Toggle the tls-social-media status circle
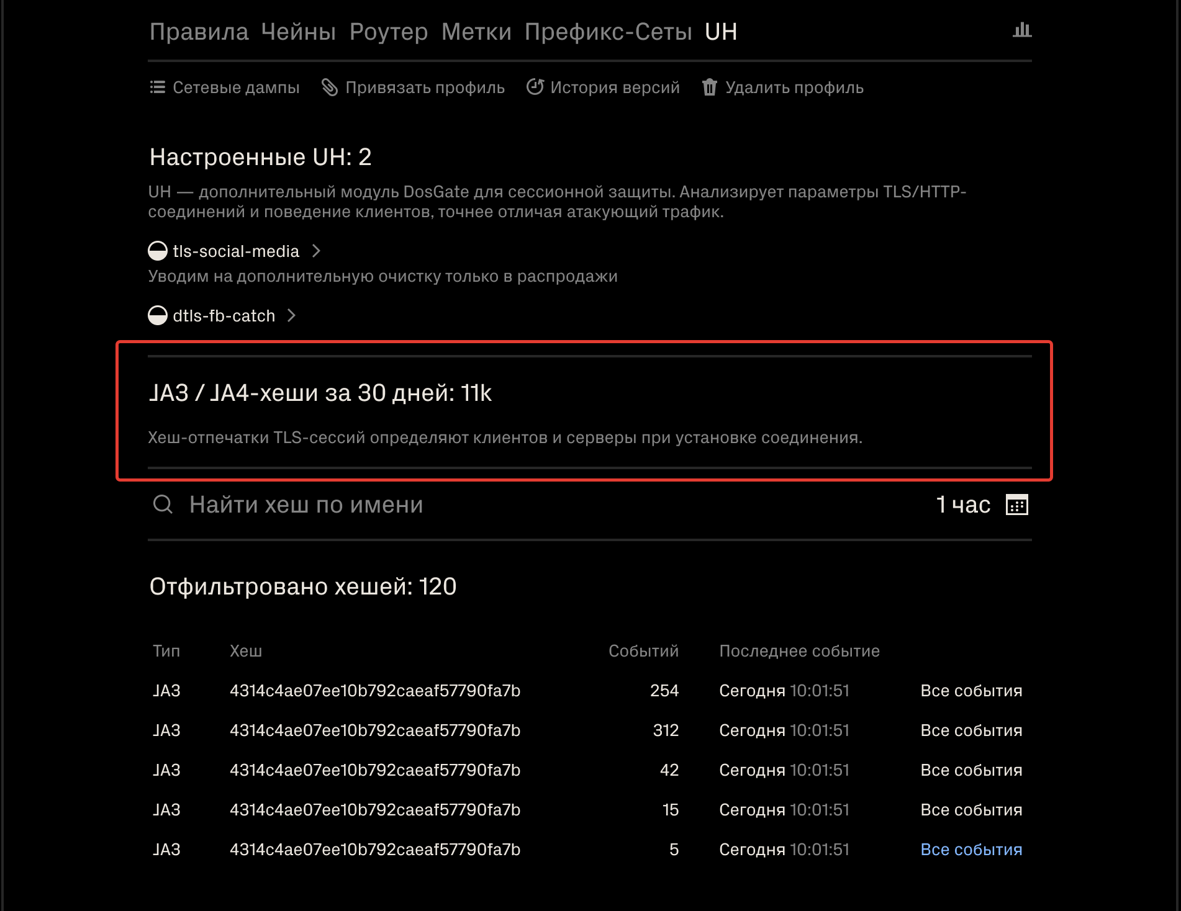This screenshot has height=911, width=1181. (158, 251)
